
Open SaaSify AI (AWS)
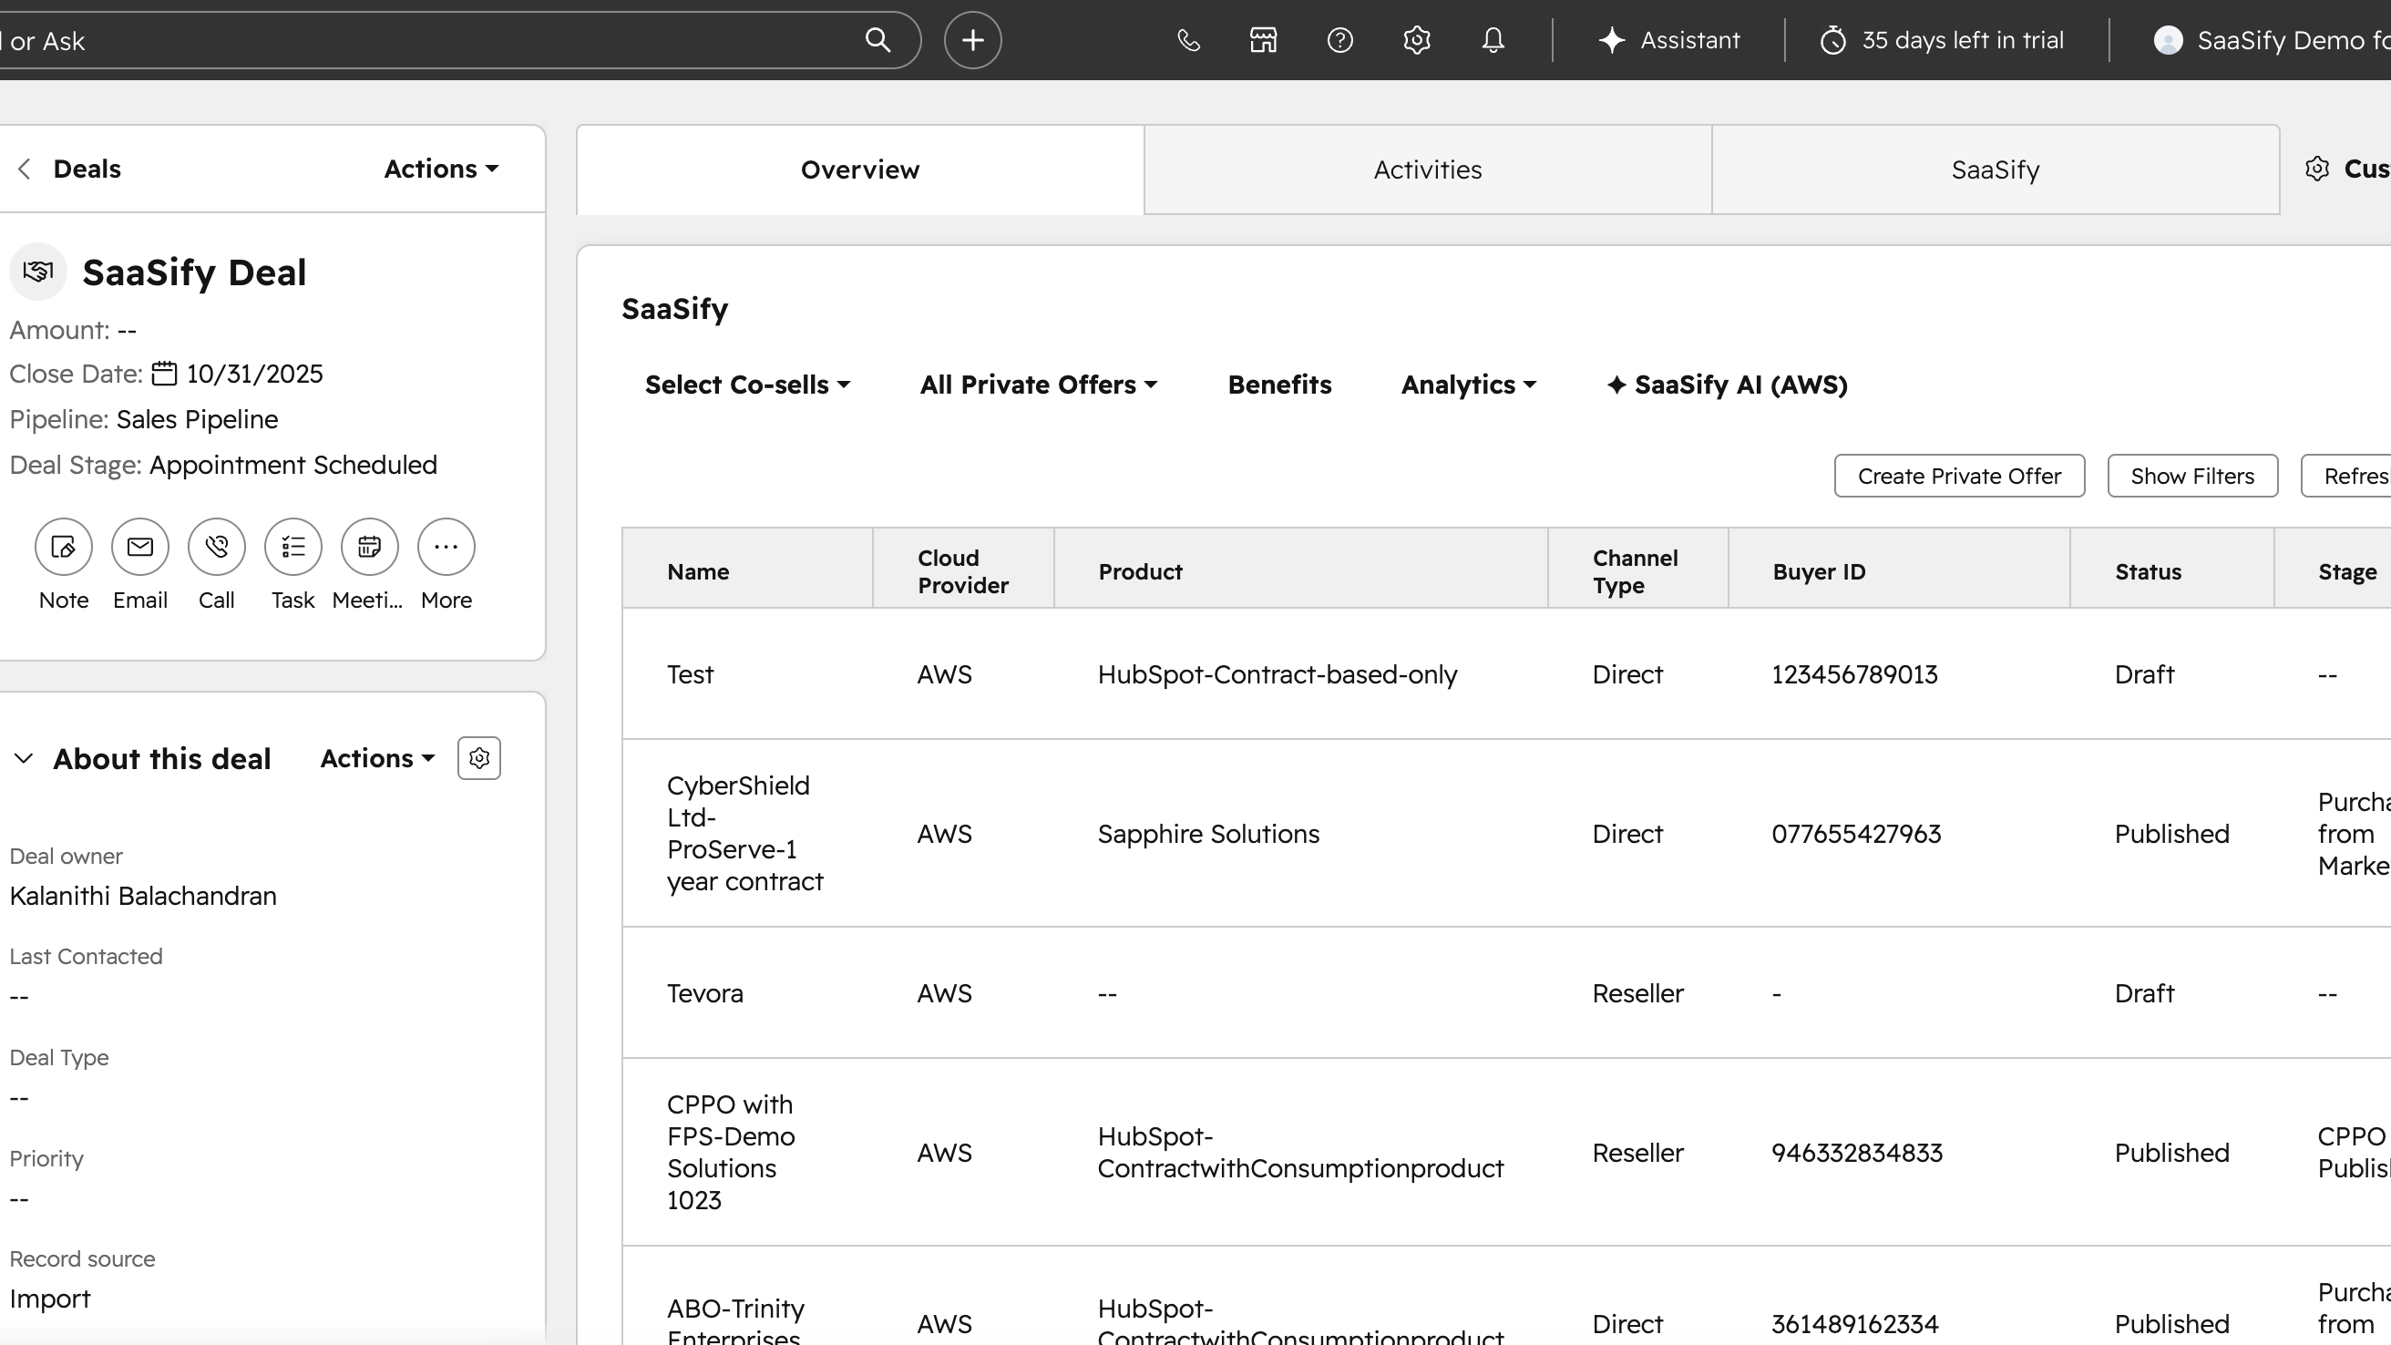click(x=1728, y=385)
